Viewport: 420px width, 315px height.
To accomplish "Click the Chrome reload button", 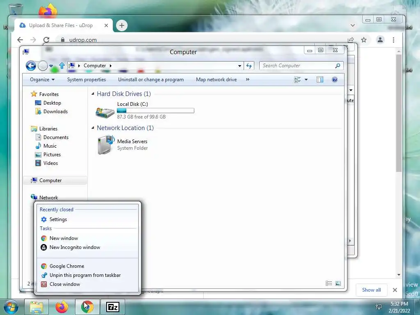I will [x=46, y=40].
